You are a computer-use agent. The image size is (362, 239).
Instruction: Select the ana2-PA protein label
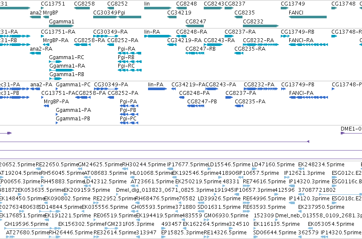tap(41, 85)
